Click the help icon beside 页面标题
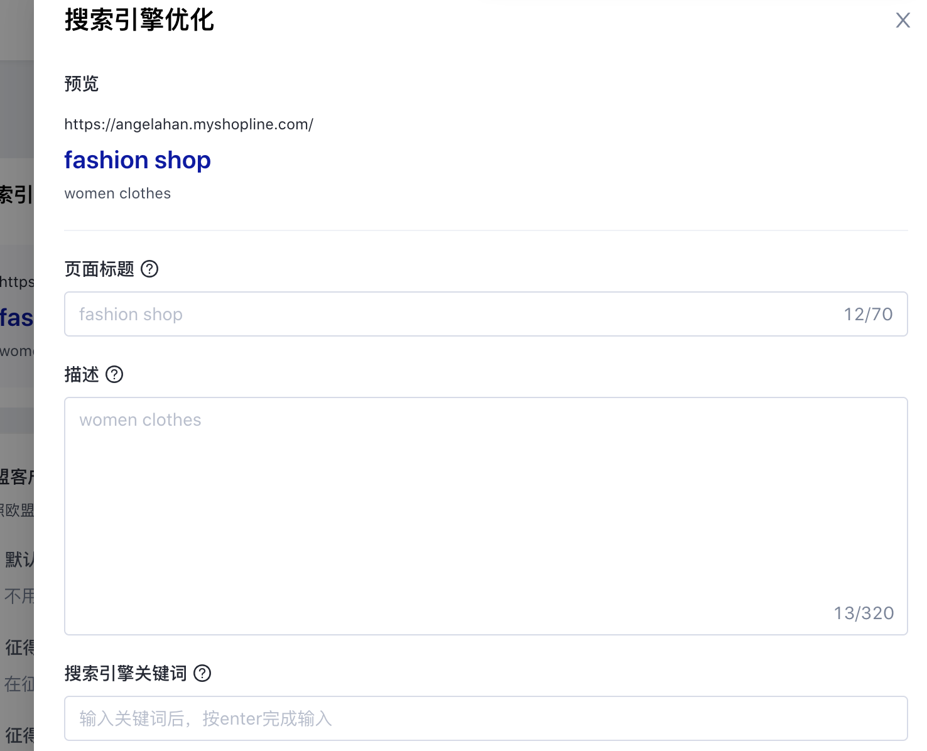Image resolution: width=927 pixels, height=751 pixels. click(149, 269)
